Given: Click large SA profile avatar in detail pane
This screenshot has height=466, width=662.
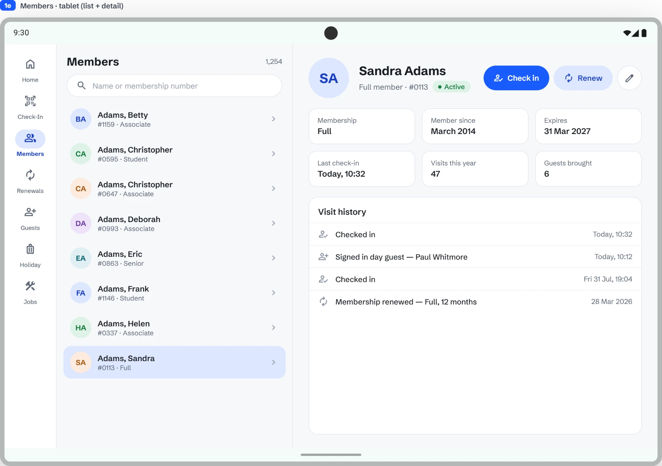Looking at the screenshot, I should (328, 78).
